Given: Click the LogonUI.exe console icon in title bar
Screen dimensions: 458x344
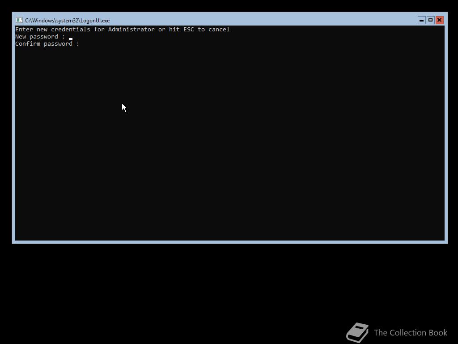Looking at the screenshot, I should 19,20.
